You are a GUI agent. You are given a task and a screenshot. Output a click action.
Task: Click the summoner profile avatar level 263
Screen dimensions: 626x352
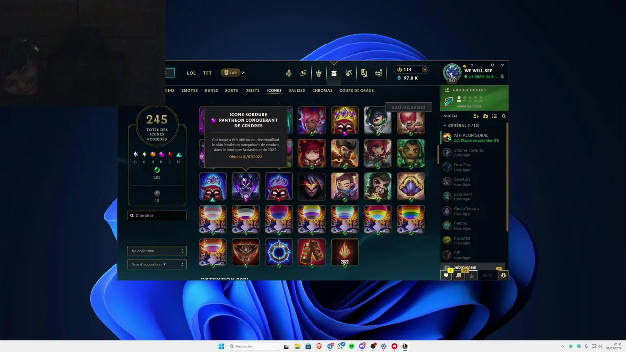point(452,73)
